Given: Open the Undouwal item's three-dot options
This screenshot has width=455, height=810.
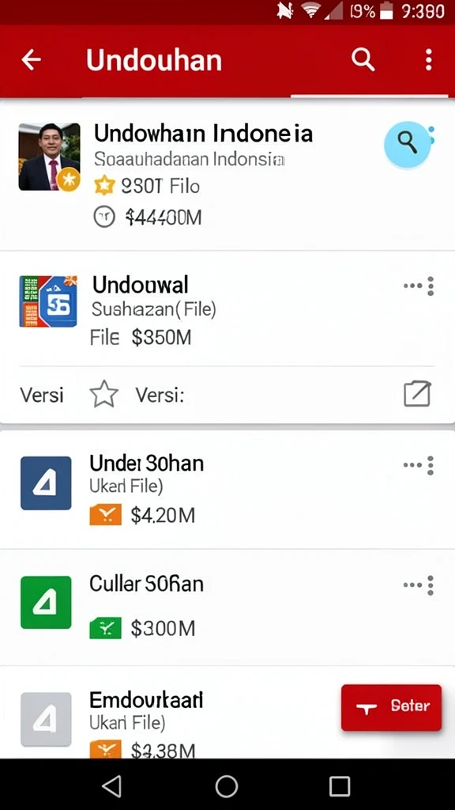Looking at the screenshot, I should pyautogui.click(x=419, y=286).
